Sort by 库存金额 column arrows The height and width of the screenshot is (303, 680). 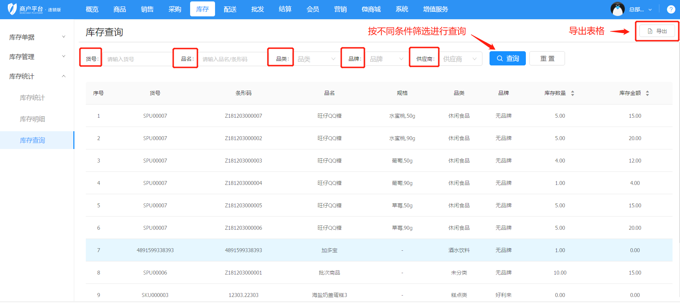tap(647, 93)
